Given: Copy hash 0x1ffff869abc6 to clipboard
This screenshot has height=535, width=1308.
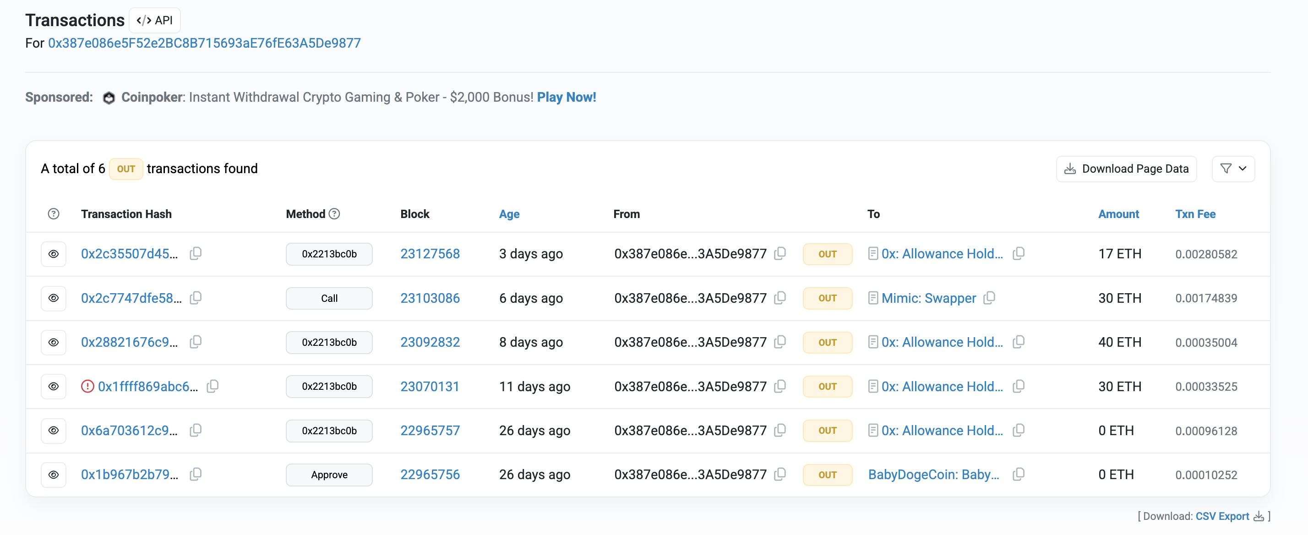Looking at the screenshot, I should (x=213, y=386).
